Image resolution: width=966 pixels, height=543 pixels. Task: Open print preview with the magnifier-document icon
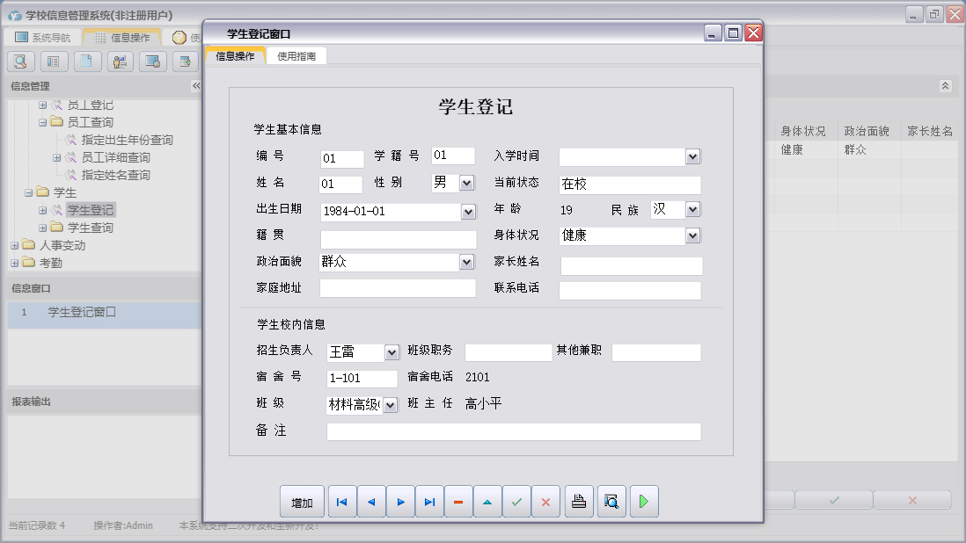[611, 501]
